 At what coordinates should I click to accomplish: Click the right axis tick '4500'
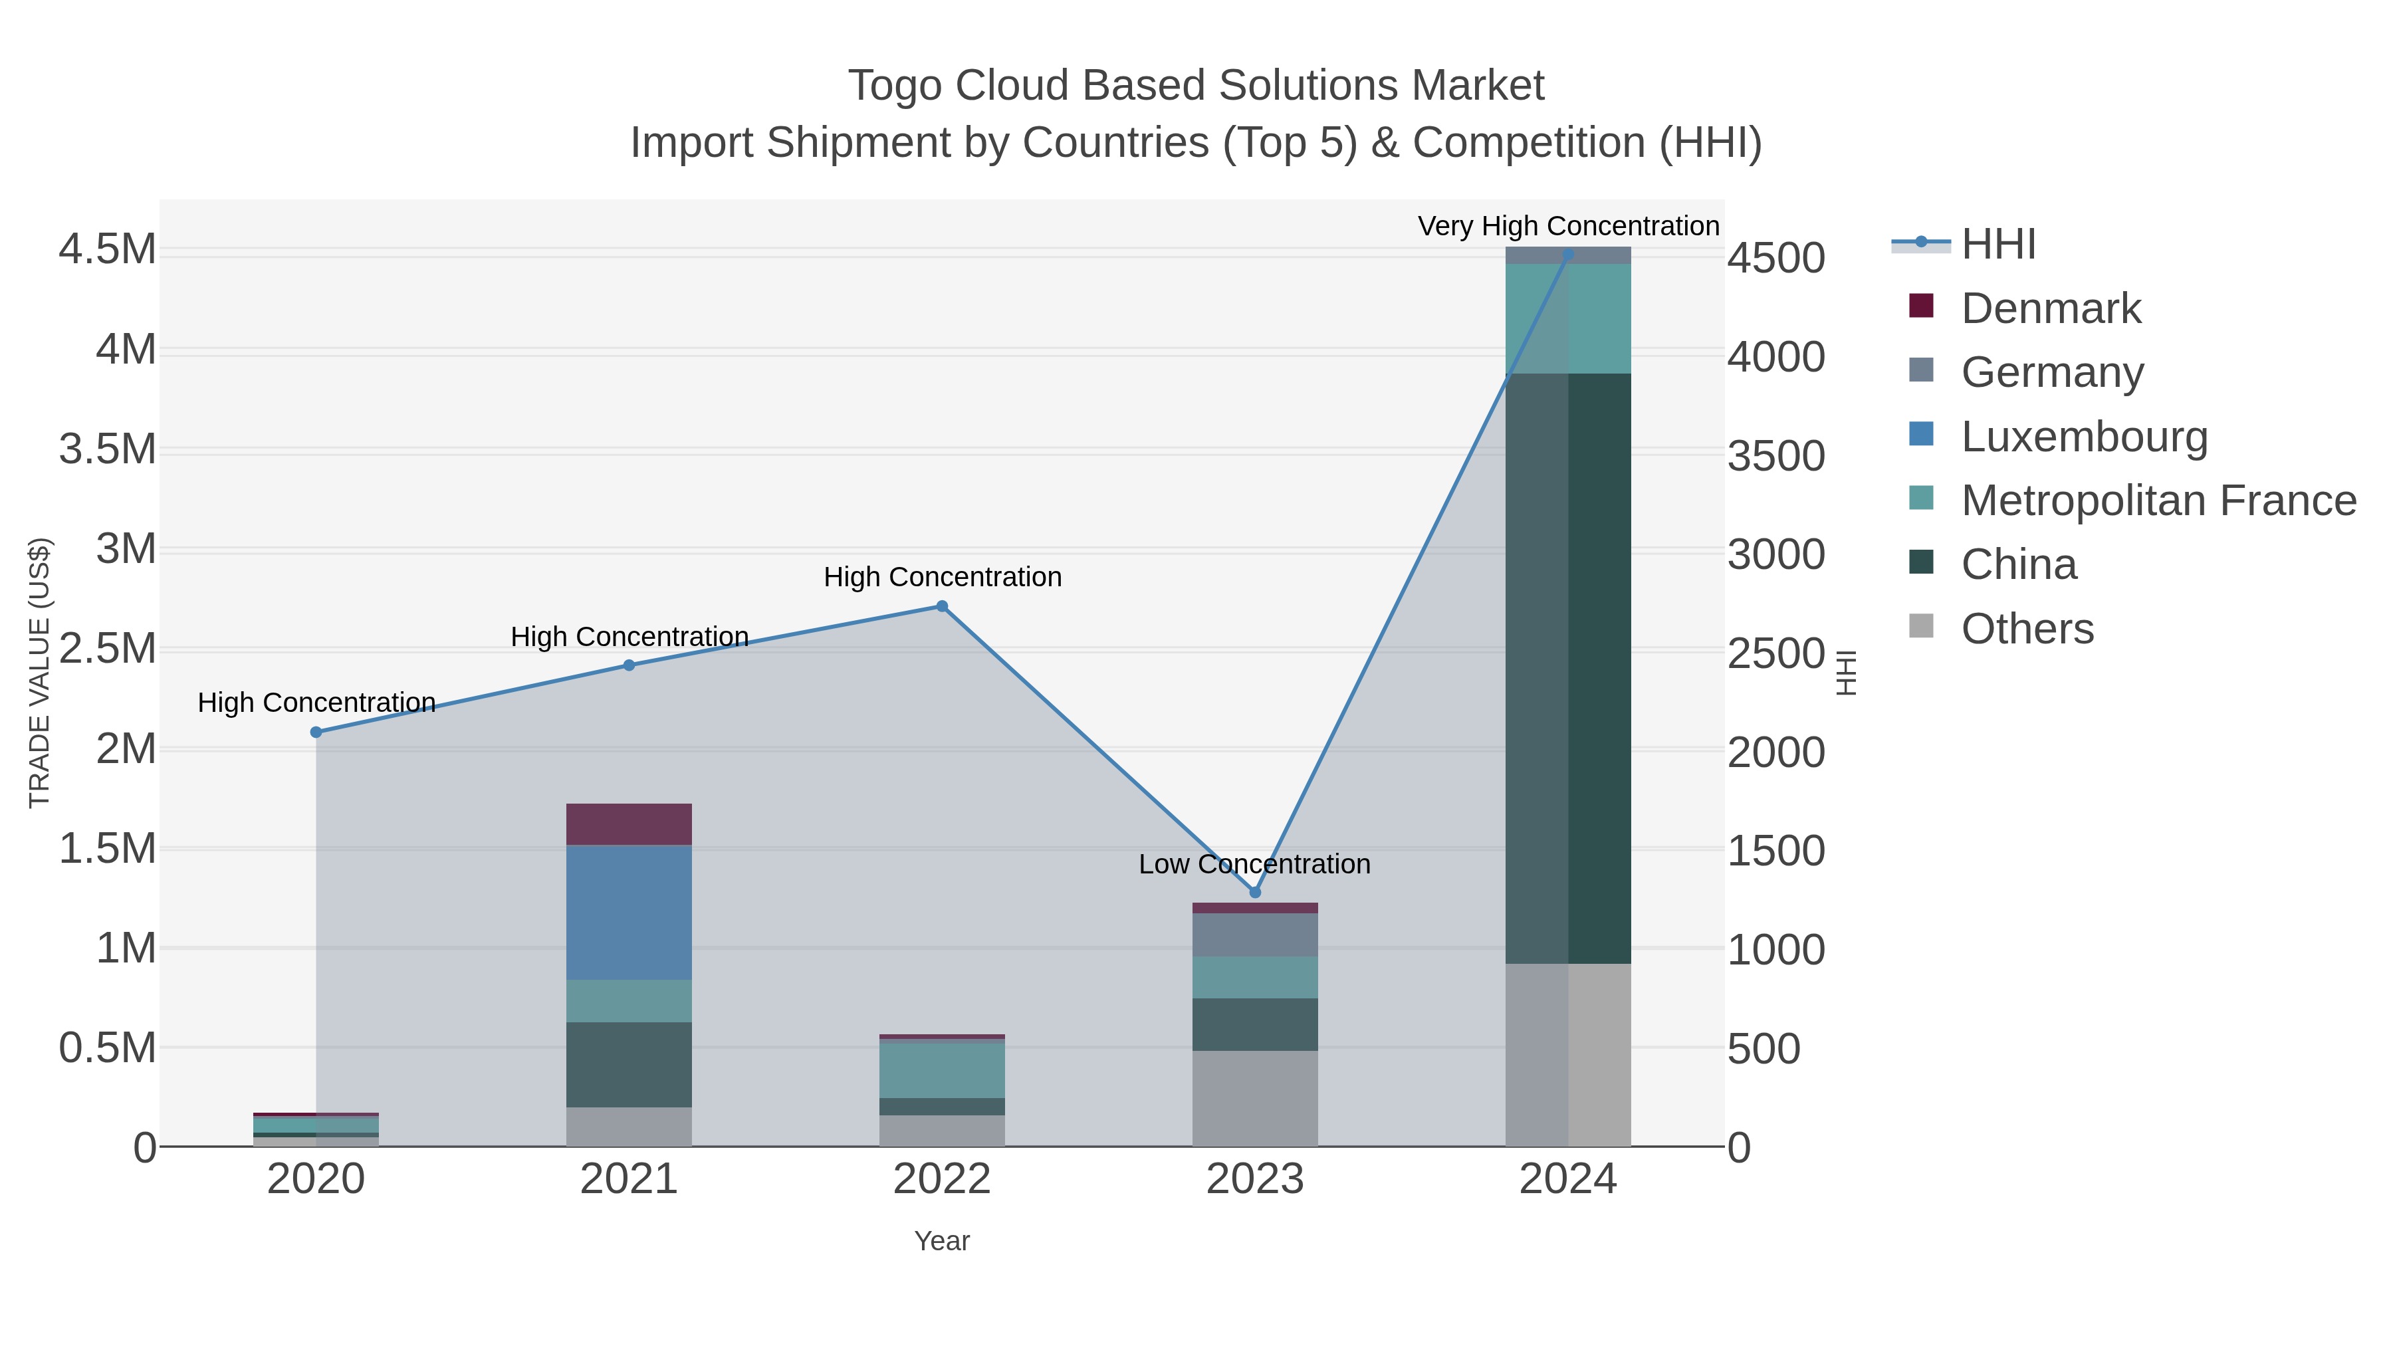[1776, 259]
